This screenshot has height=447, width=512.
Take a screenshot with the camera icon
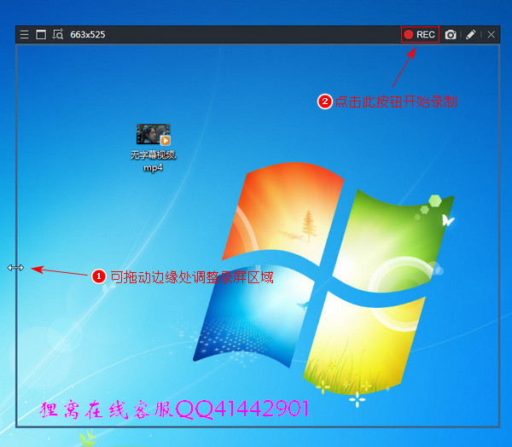click(x=451, y=35)
